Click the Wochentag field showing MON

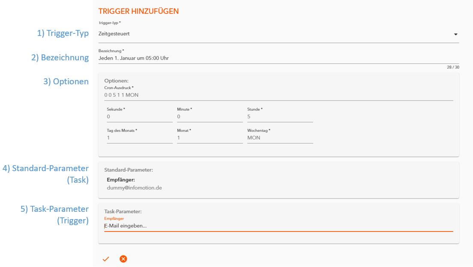coord(280,138)
